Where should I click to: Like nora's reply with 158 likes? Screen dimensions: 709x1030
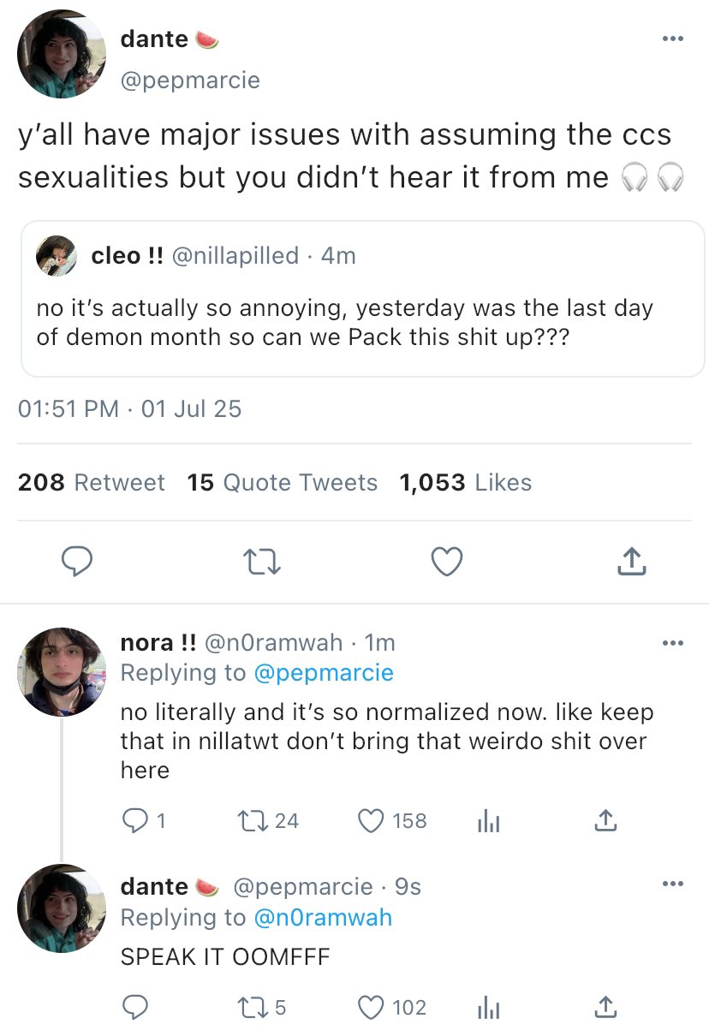coord(371,821)
